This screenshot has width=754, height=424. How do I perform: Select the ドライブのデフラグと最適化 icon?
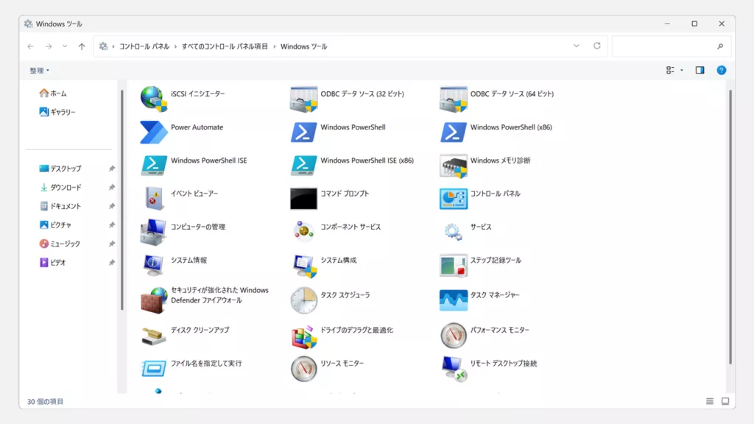tap(303, 335)
